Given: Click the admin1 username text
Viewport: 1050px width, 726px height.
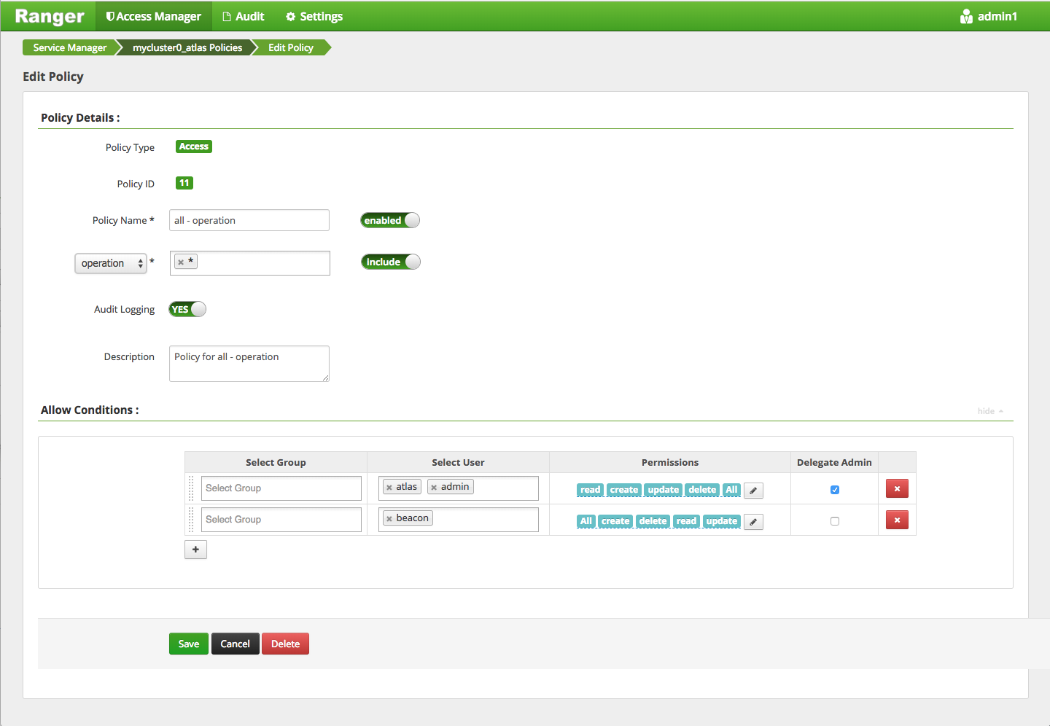Looking at the screenshot, I should [997, 16].
